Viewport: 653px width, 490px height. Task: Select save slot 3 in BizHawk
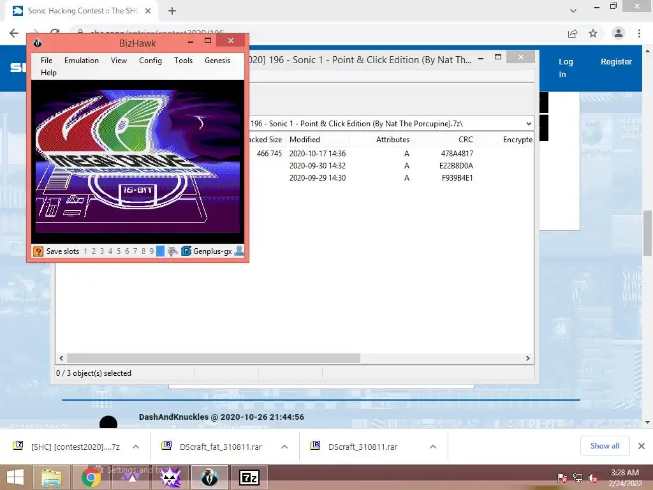click(102, 251)
